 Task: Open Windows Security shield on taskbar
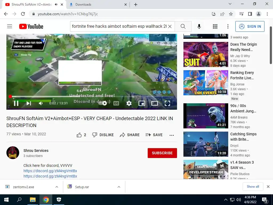(x=59, y=200)
